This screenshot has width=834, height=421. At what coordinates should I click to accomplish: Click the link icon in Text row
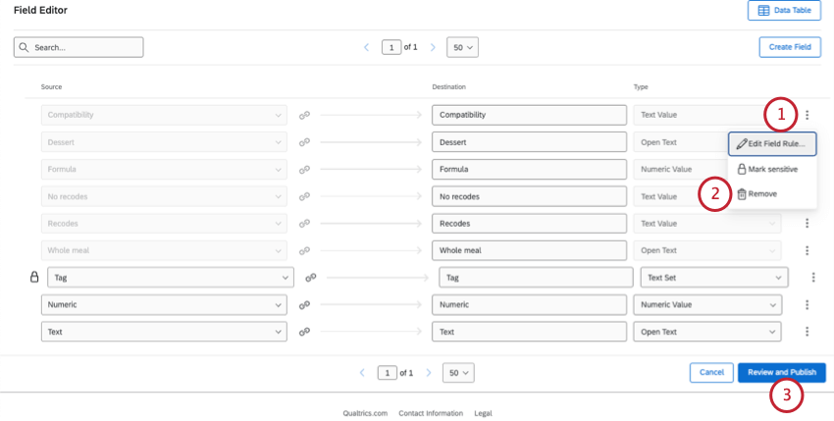[x=304, y=333]
